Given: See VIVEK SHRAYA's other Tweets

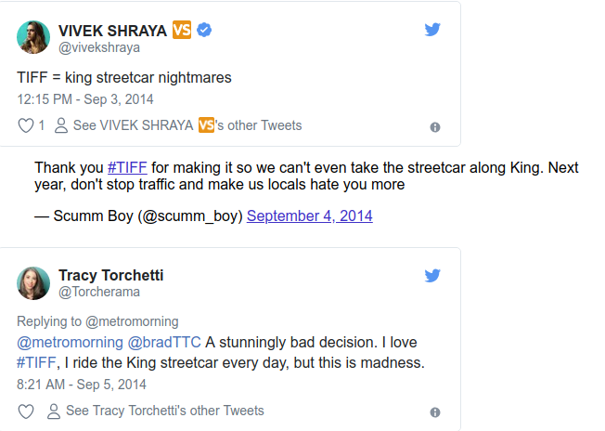Looking at the screenshot, I should (x=187, y=125).
